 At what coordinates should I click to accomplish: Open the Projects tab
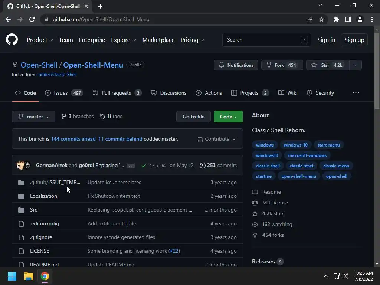(x=250, y=93)
